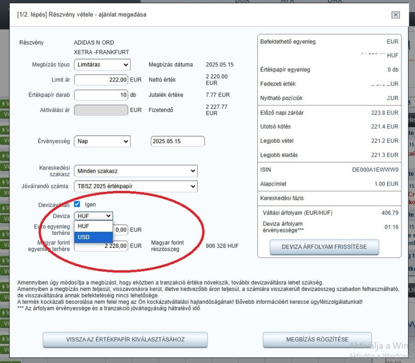Screen dimensions: 415x363
Task: Uncheck the Devizaváltás Igen checkbox
Action: (77, 204)
